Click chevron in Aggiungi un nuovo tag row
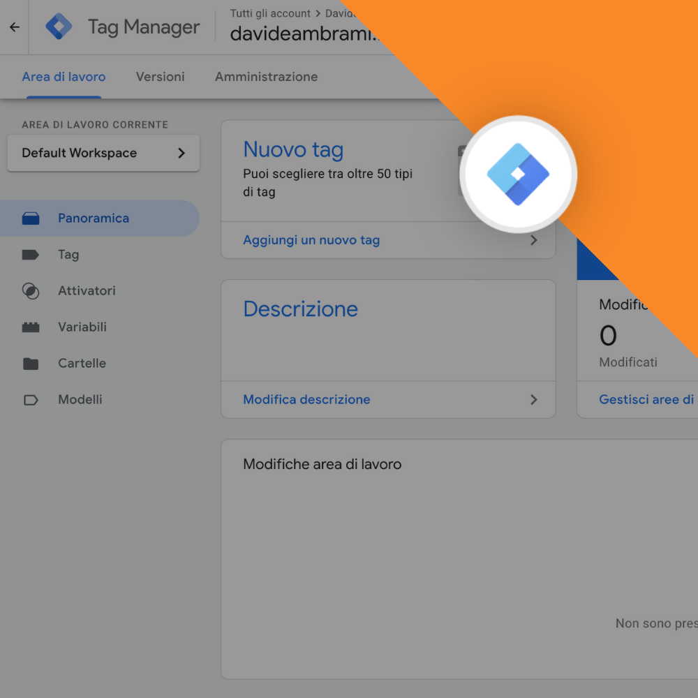This screenshot has width=698, height=698. 534,240
